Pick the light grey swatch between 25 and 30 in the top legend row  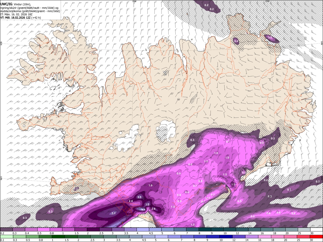click(304, 229)
